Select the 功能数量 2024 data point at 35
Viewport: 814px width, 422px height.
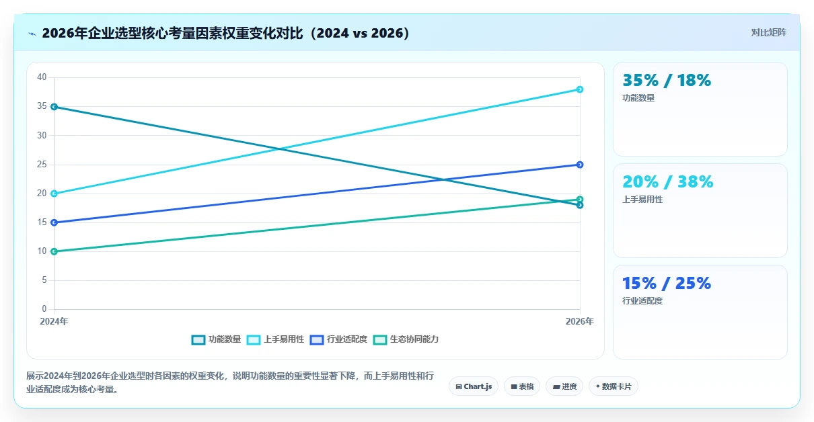click(54, 107)
